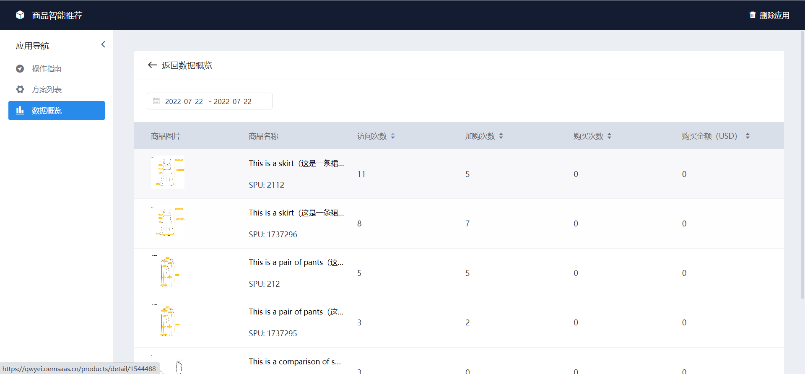805x374 pixels.
Task: Click pants product name above SPU 212
Action: 296,262
